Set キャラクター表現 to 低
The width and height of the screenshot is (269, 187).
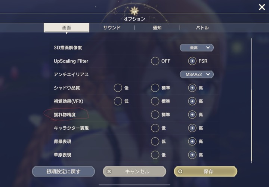(155, 128)
